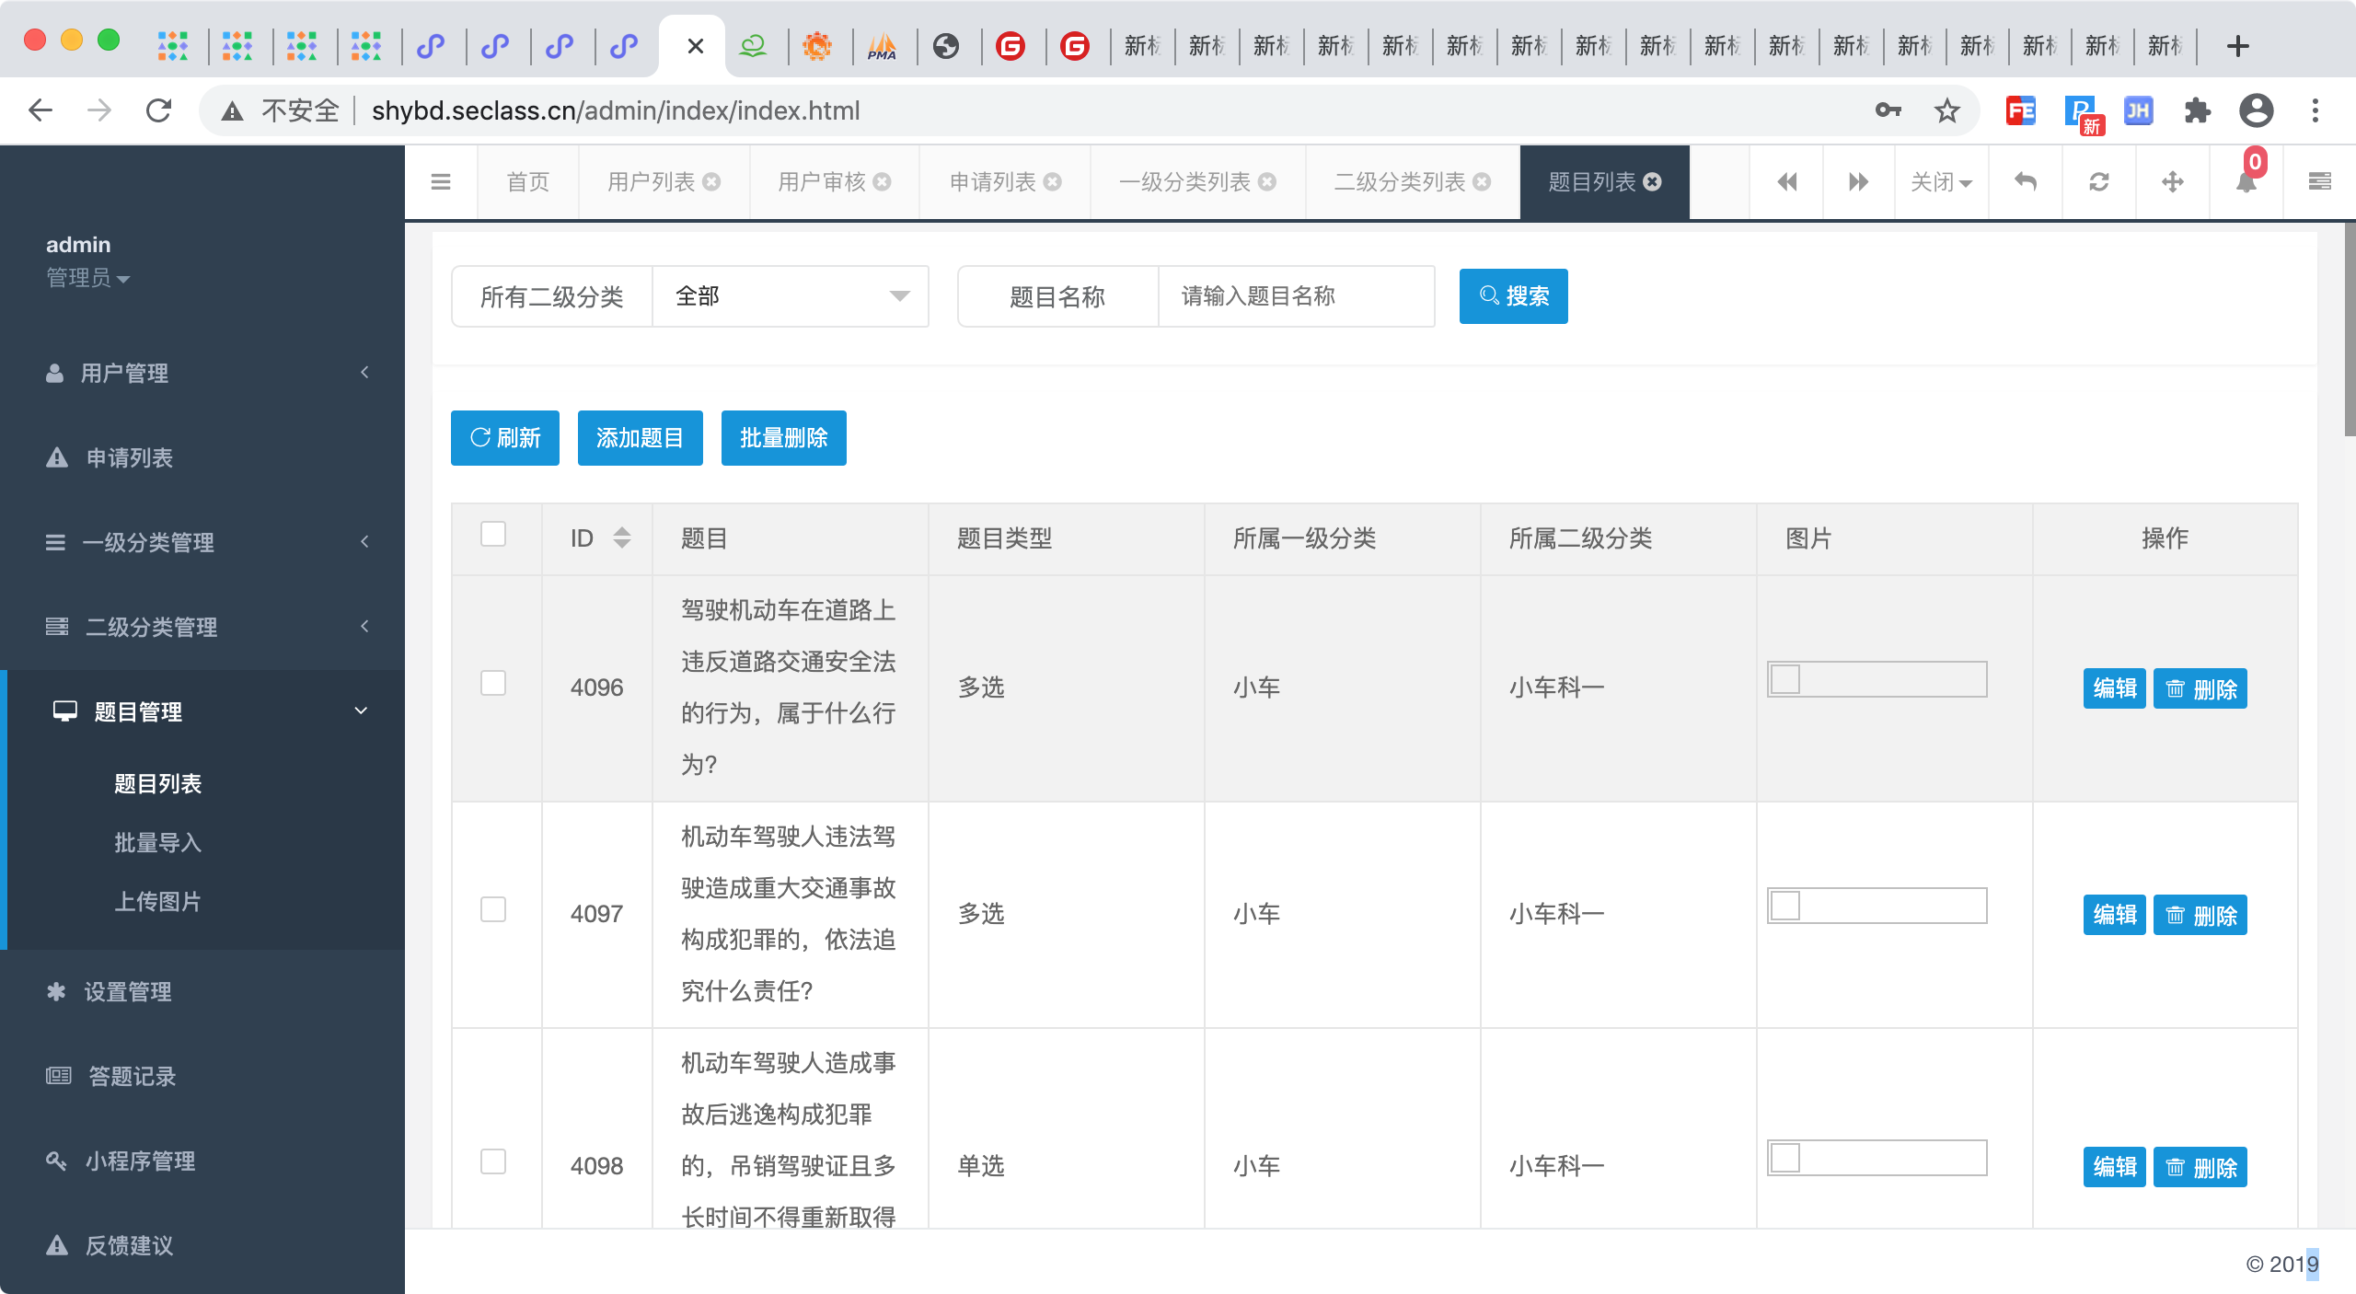Open the 关闭 dropdown in tab bar

1941,182
